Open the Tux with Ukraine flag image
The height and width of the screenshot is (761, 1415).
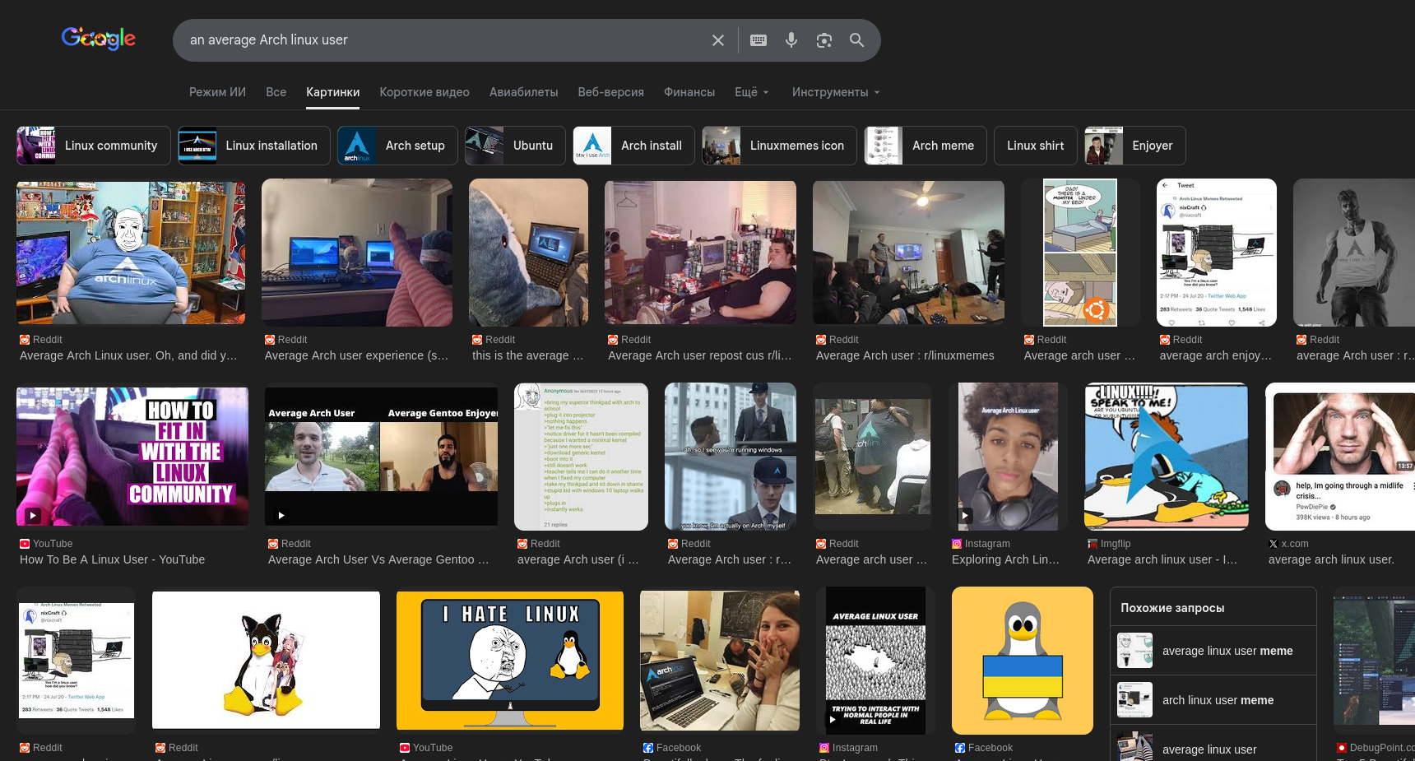(x=1023, y=661)
